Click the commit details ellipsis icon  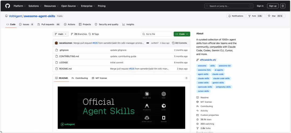148,43
